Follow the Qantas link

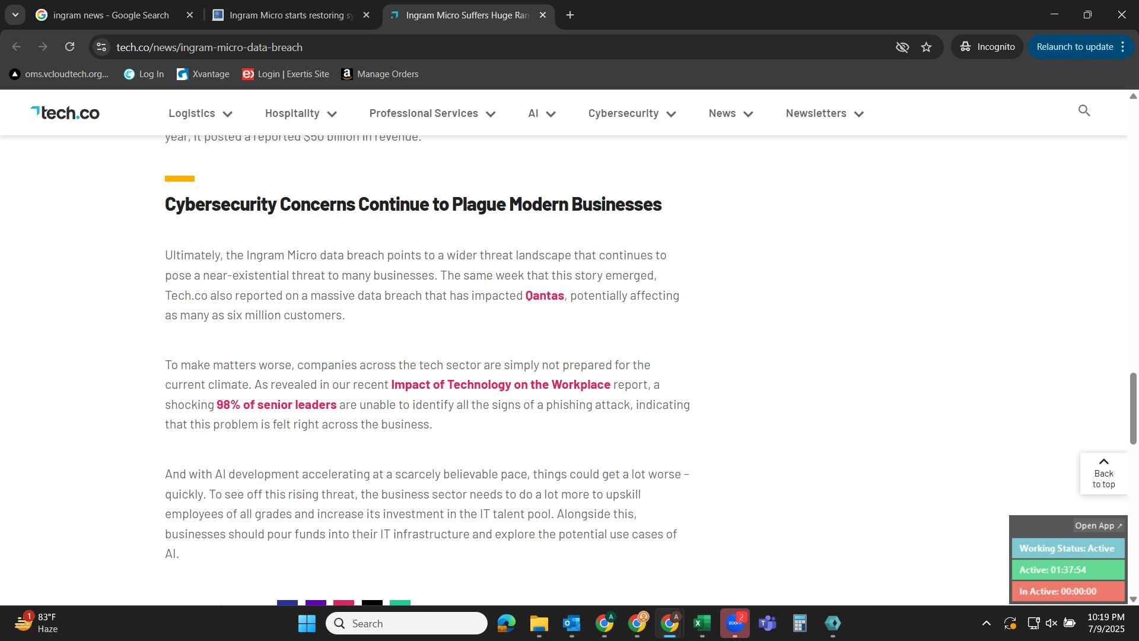point(545,296)
